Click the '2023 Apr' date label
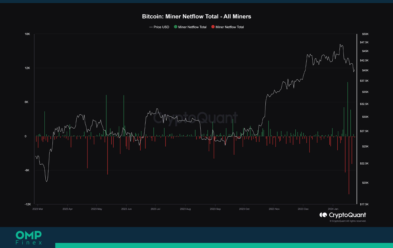This screenshot has width=393, height=248. click(68, 209)
